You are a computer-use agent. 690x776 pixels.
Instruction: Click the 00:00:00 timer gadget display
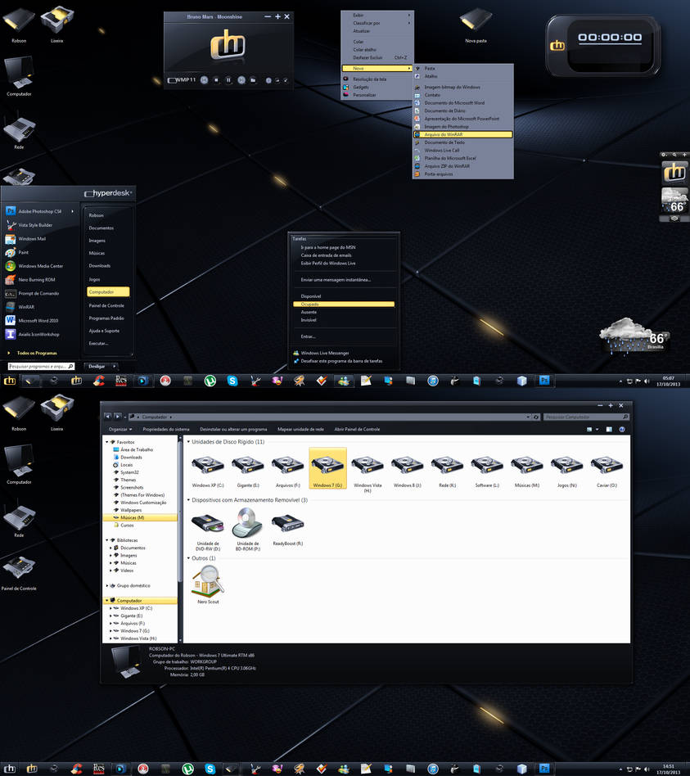click(x=610, y=38)
